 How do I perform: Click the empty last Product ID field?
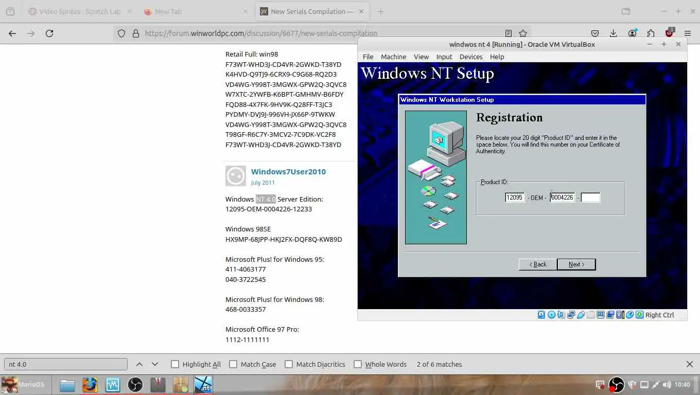590,197
